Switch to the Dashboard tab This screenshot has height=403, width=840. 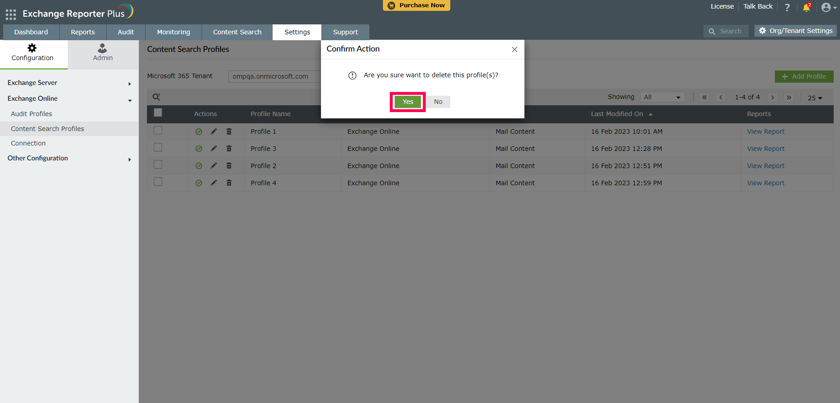coord(31,32)
